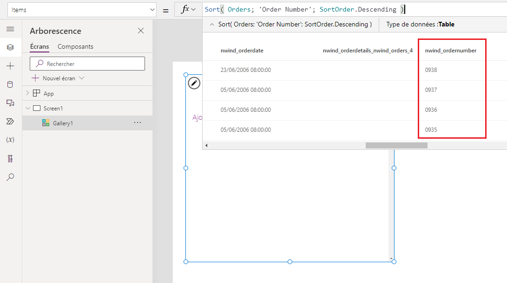This screenshot has width=507, height=283.
Task: Click the gallery edit pencil icon
Action: click(x=194, y=83)
